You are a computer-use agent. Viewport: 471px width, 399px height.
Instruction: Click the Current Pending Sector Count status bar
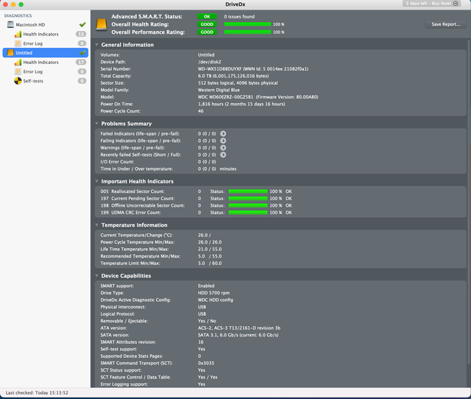[248, 198]
